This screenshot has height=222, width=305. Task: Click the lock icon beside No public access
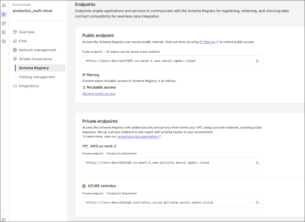(x=84, y=87)
